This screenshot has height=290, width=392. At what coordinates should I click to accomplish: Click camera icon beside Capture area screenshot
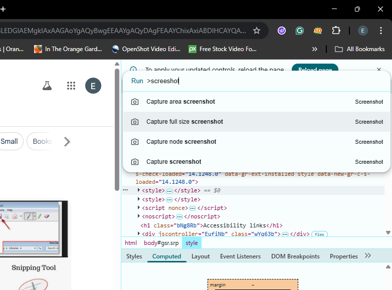point(135,102)
